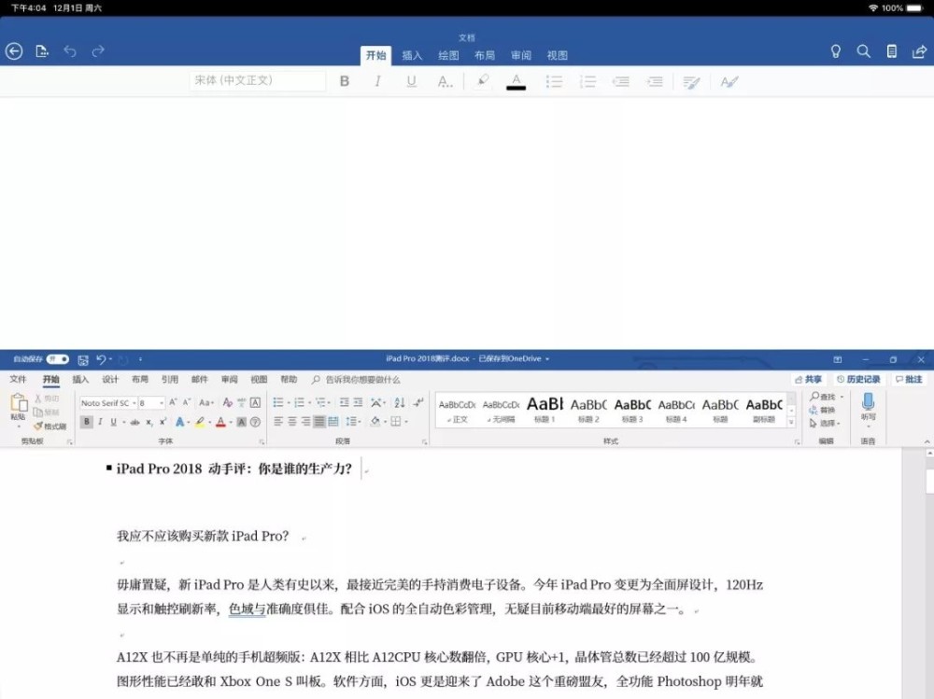
Task: Apply numbered list in top Word toolbar
Action: pos(587,81)
